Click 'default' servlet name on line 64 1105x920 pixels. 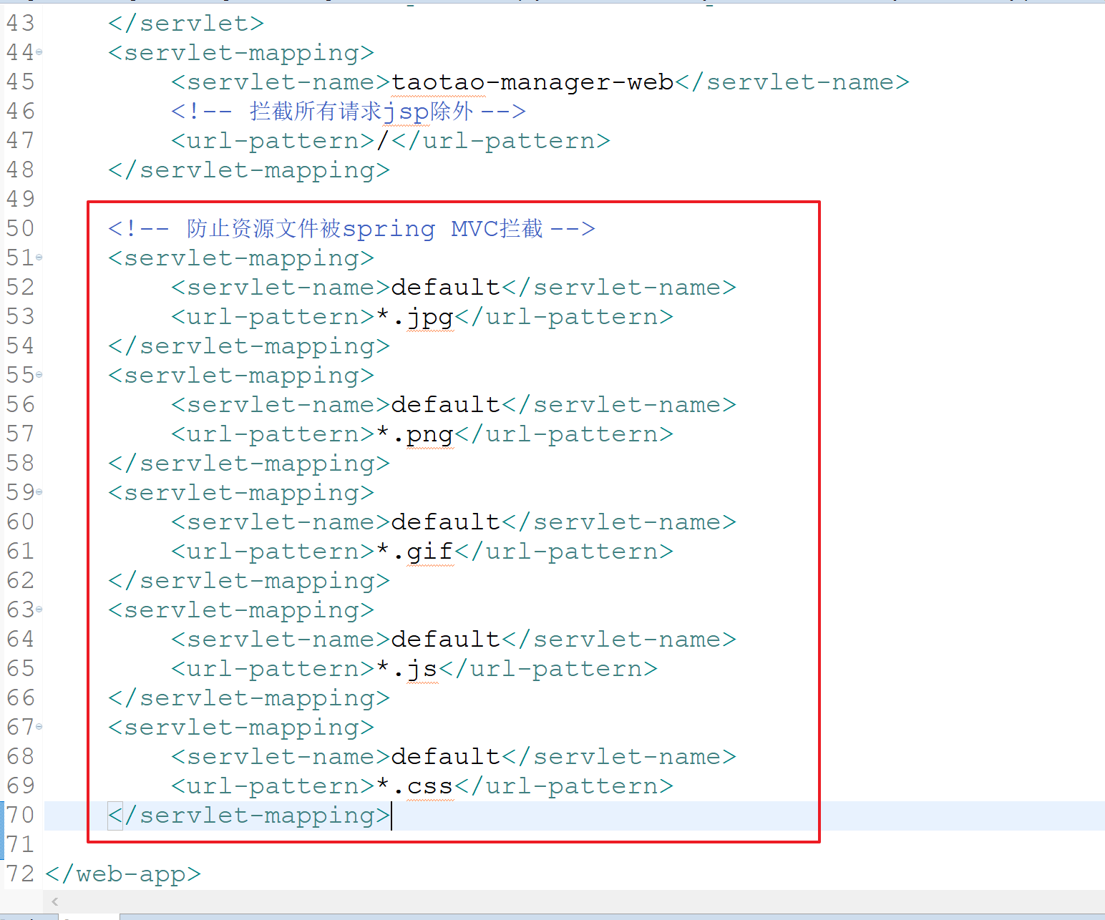446,640
